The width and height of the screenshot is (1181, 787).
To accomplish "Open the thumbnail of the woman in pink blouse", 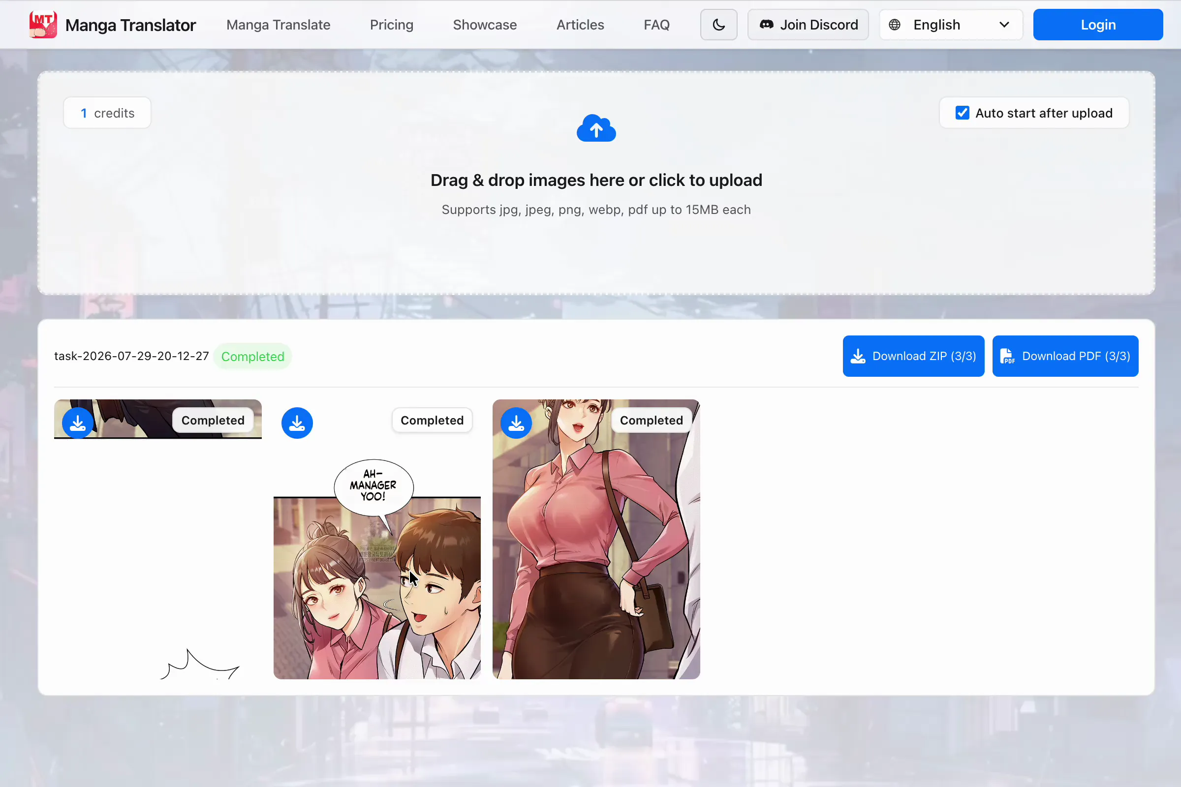I will (x=596, y=539).
